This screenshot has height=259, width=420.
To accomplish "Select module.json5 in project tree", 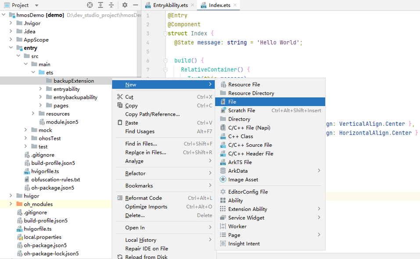I will pos(62,122).
